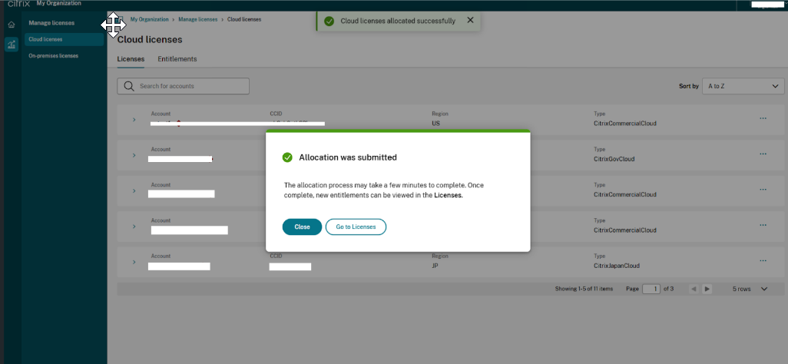Click the US region value
Viewport: 788px width, 364px height.
tap(435, 123)
